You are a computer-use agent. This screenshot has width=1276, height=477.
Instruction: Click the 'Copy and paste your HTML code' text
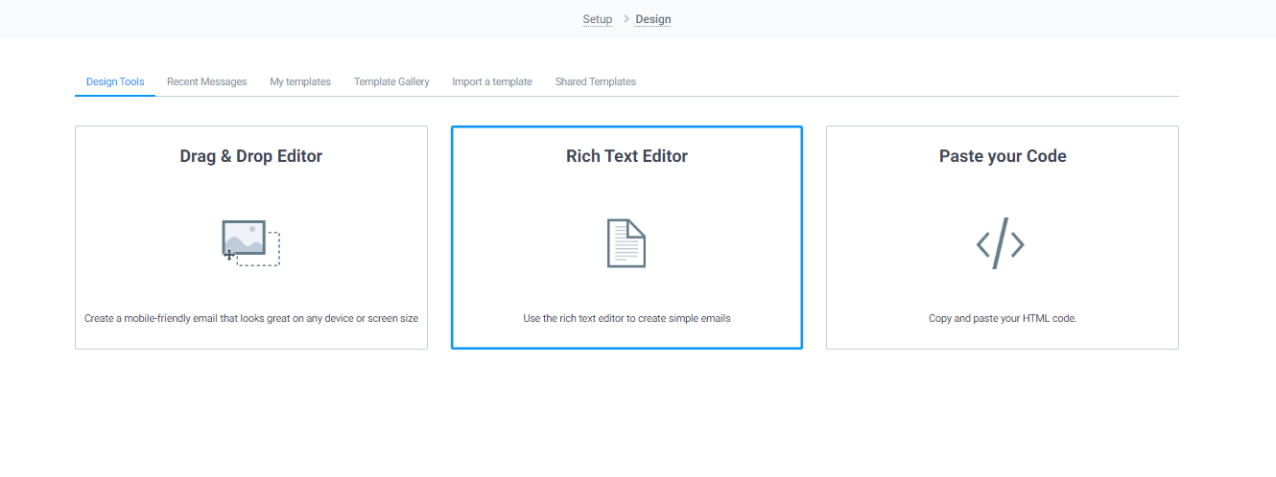(1003, 318)
